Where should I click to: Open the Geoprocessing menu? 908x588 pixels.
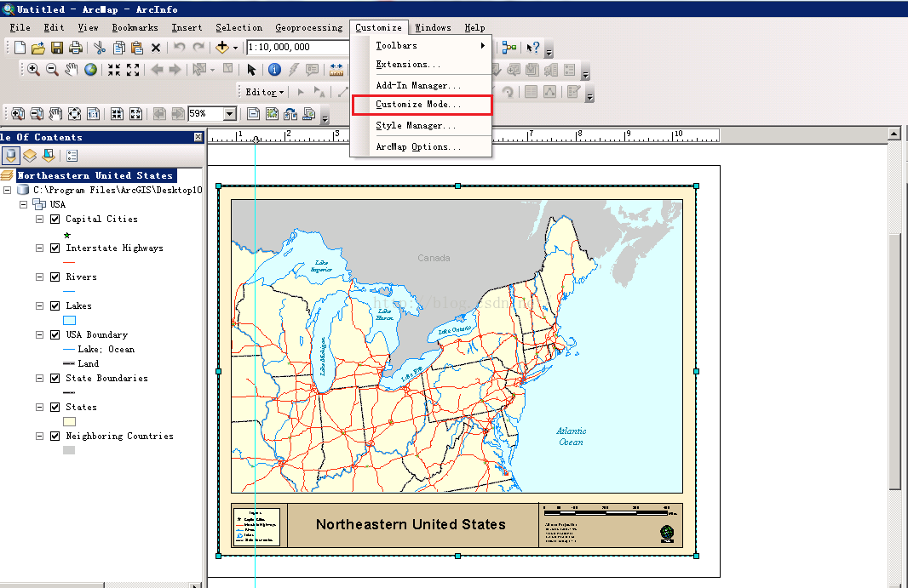point(308,27)
